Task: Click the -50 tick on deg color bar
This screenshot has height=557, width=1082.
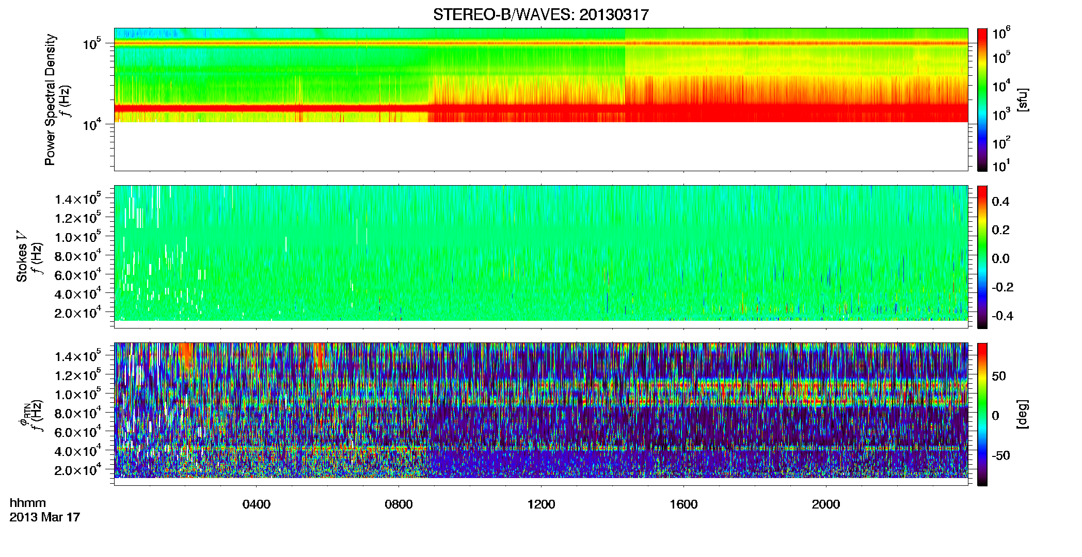Action: [1001, 455]
